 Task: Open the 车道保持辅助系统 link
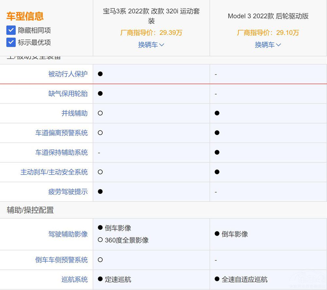click(x=61, y=152)
